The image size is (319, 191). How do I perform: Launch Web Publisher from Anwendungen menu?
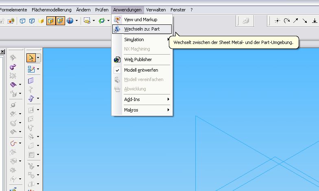coord(142,59)
